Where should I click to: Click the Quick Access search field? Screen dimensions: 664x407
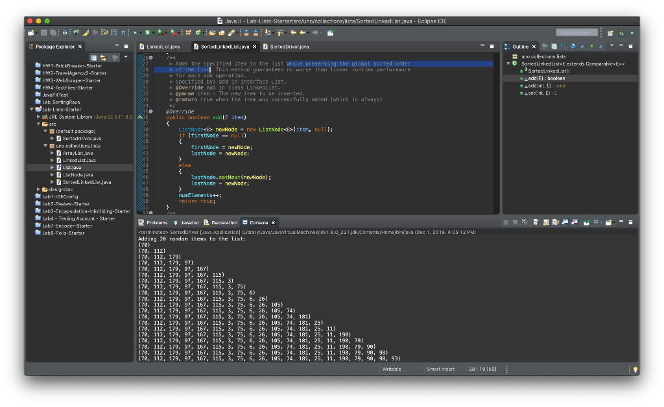coord(576,32)
